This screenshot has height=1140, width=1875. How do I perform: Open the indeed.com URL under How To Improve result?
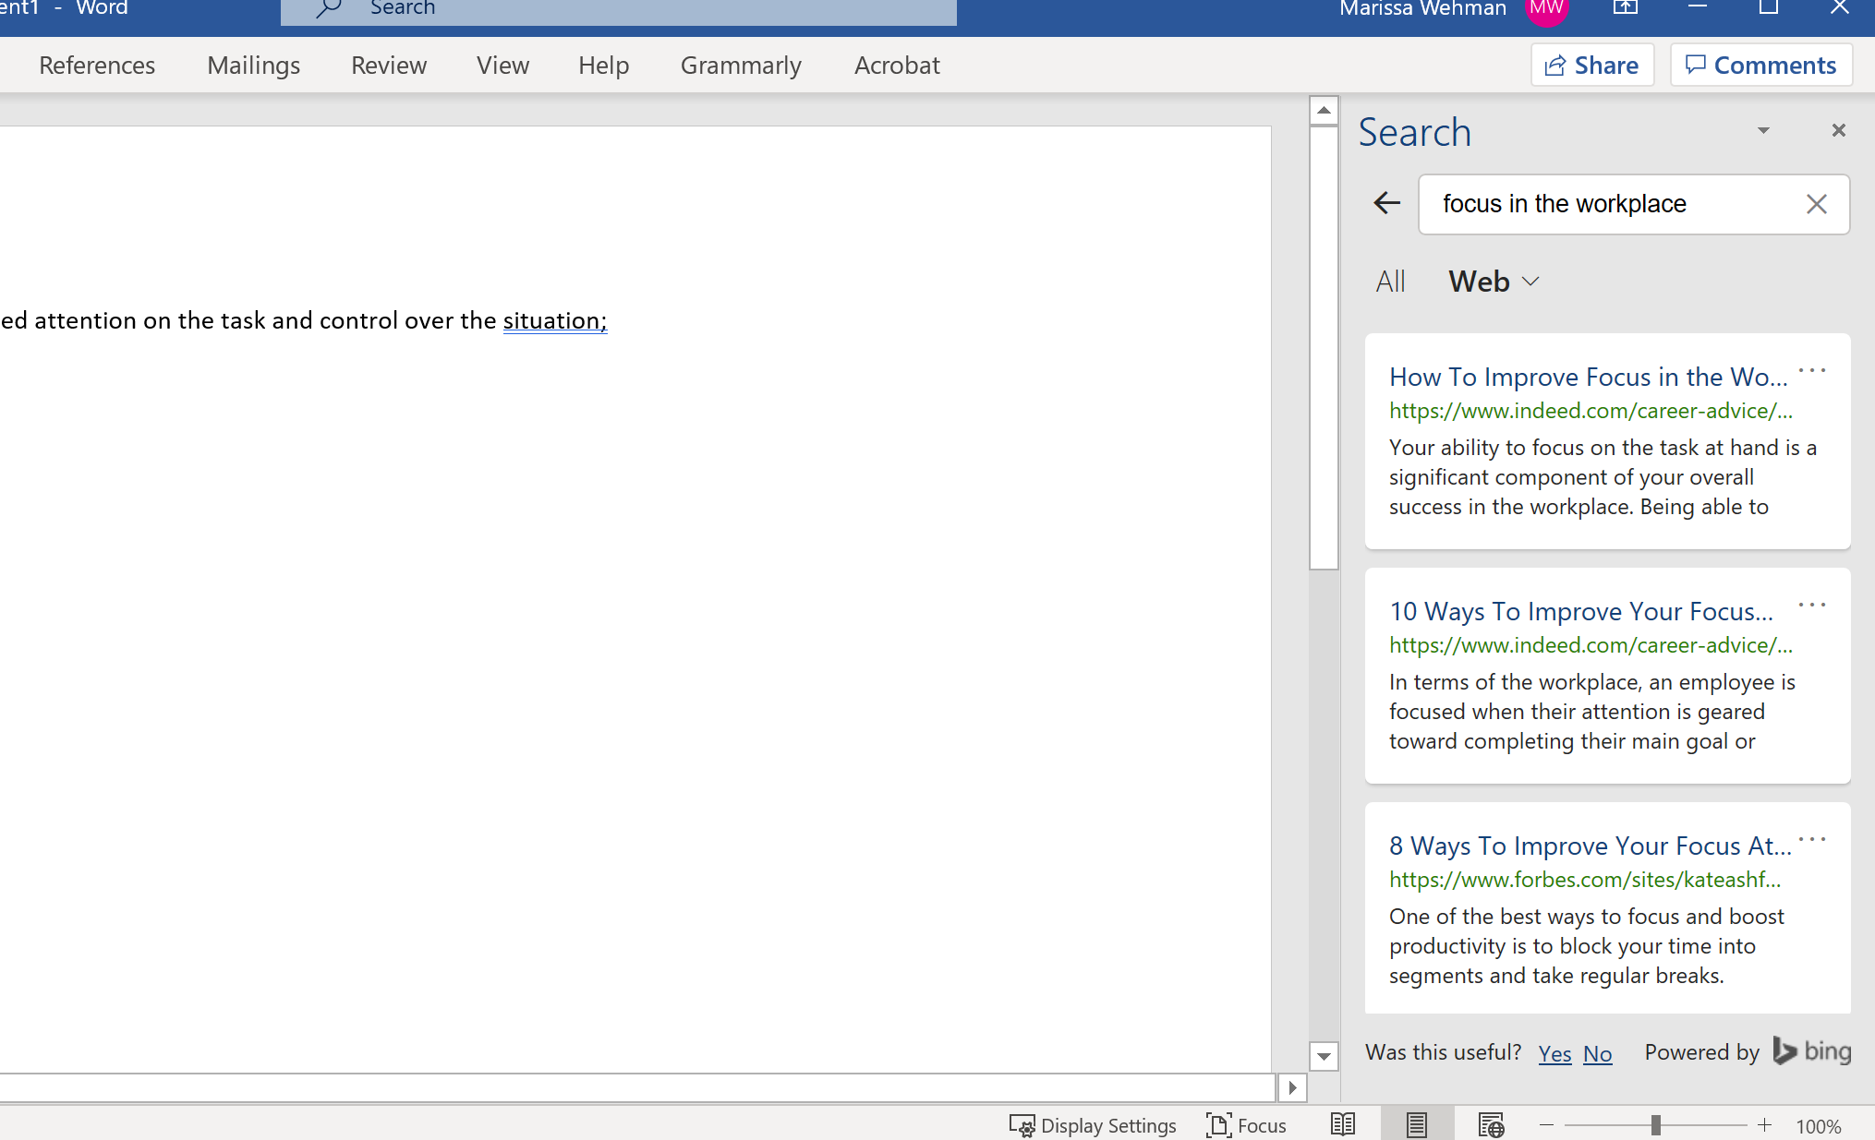pyautogui.click(x=1591, y=411)
